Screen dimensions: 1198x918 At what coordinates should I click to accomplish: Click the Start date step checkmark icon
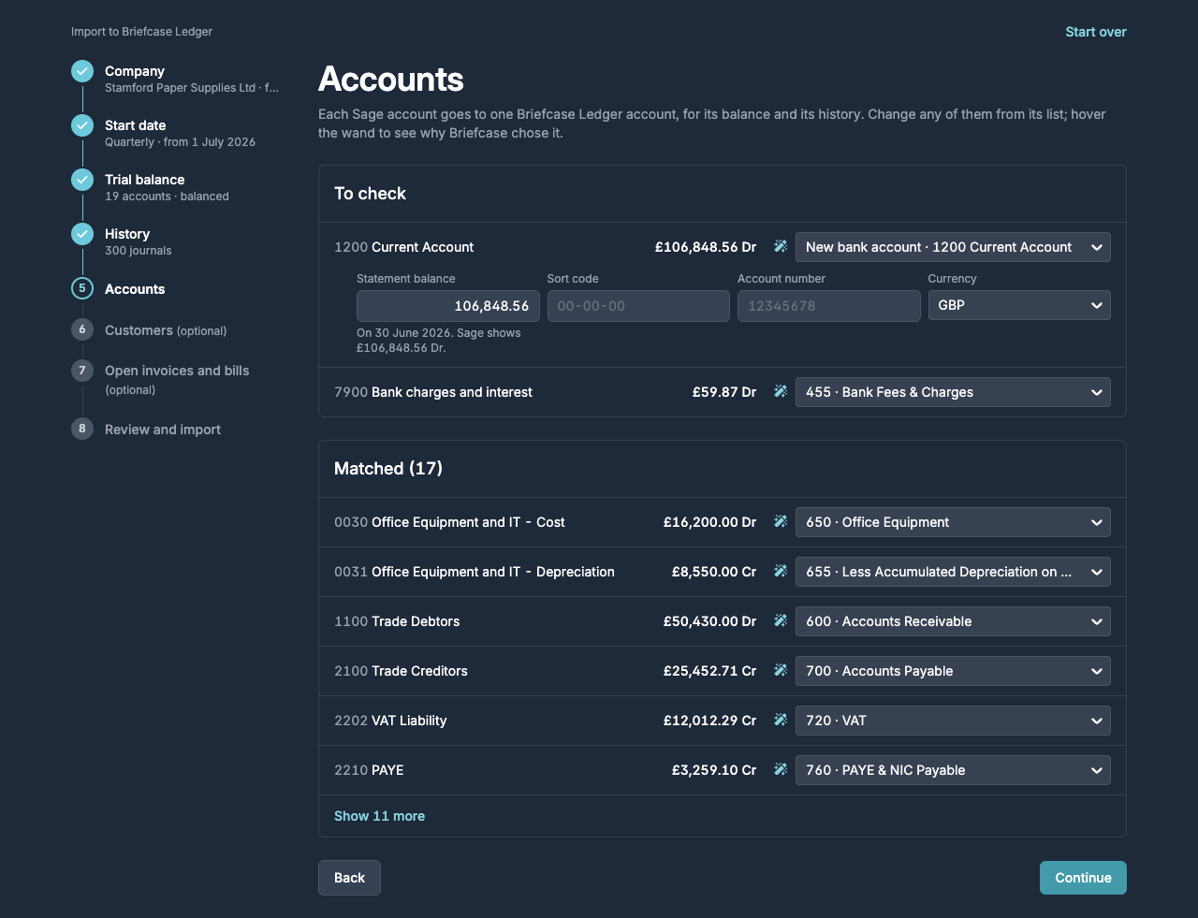[x=82, y=125]
